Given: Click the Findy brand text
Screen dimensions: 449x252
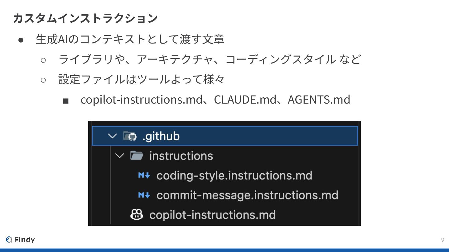Looking at the screenshot, I should click(24, 240).
